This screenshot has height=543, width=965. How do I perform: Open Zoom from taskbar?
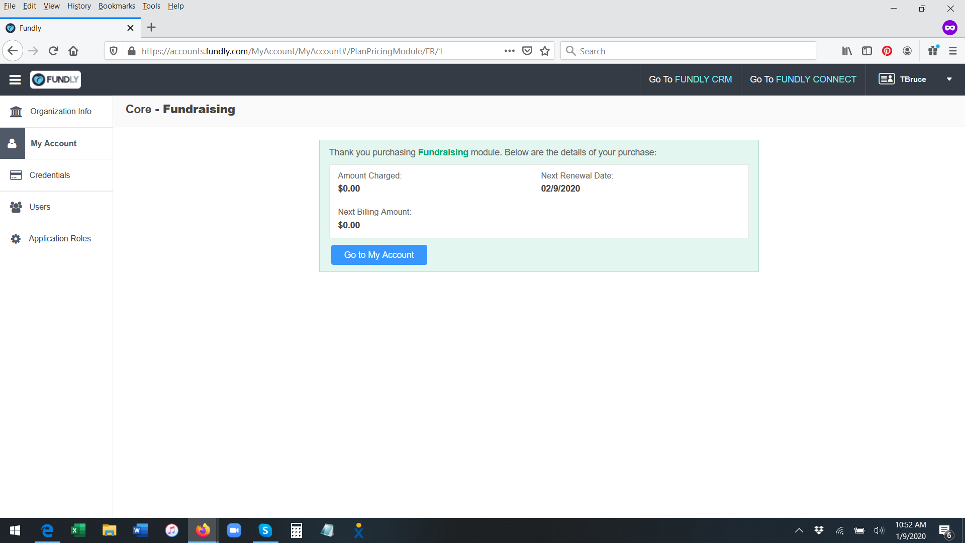pos(234,530)
